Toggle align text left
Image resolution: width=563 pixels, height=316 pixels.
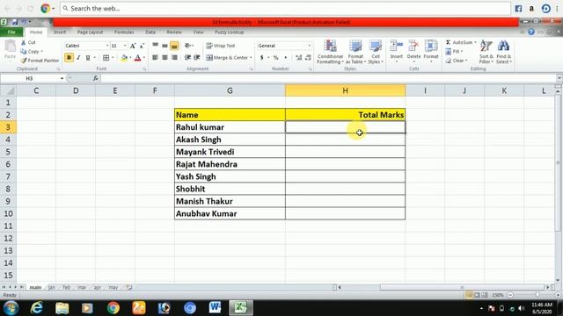pos(155,58)
